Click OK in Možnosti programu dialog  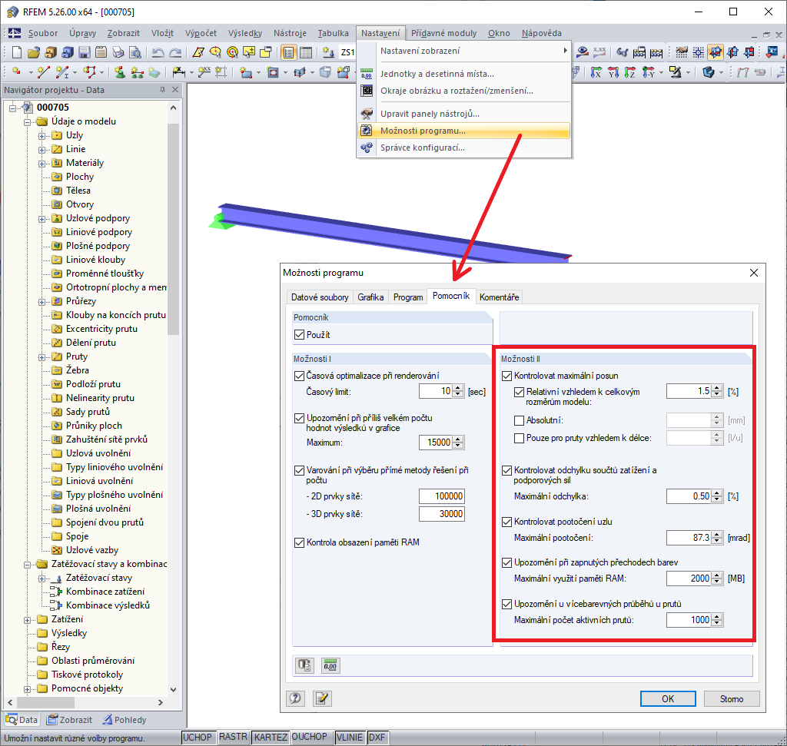tap(668, 698)
